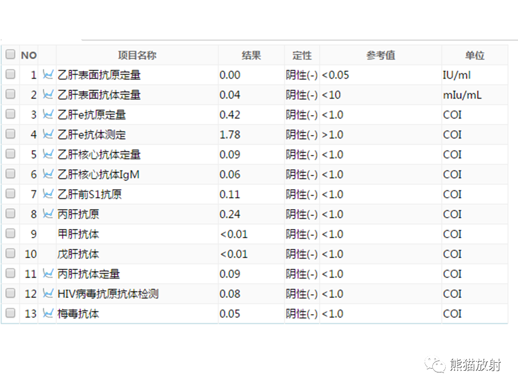
Task: Select the item name 甲肝抗体
Action: click(78, 234)
